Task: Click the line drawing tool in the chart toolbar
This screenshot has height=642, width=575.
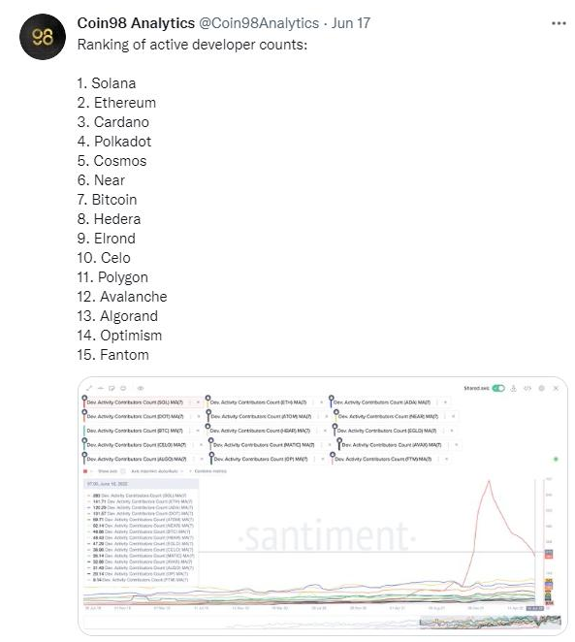Action: [100, 388]
